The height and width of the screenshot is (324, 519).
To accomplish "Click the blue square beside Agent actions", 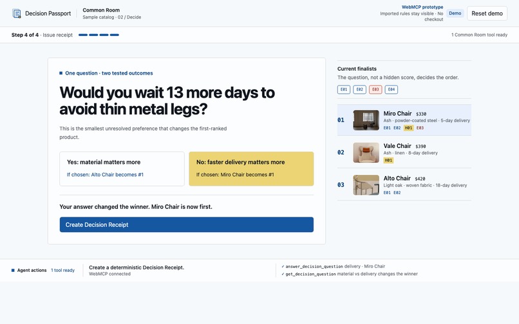I will coord(13,271).
